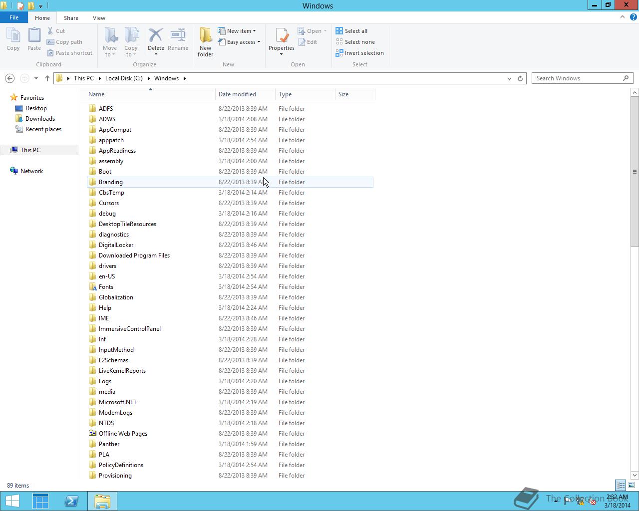Viewport: 639px width, 511px height.
Task: Refresh the Windows folder view
Action: 520,78
